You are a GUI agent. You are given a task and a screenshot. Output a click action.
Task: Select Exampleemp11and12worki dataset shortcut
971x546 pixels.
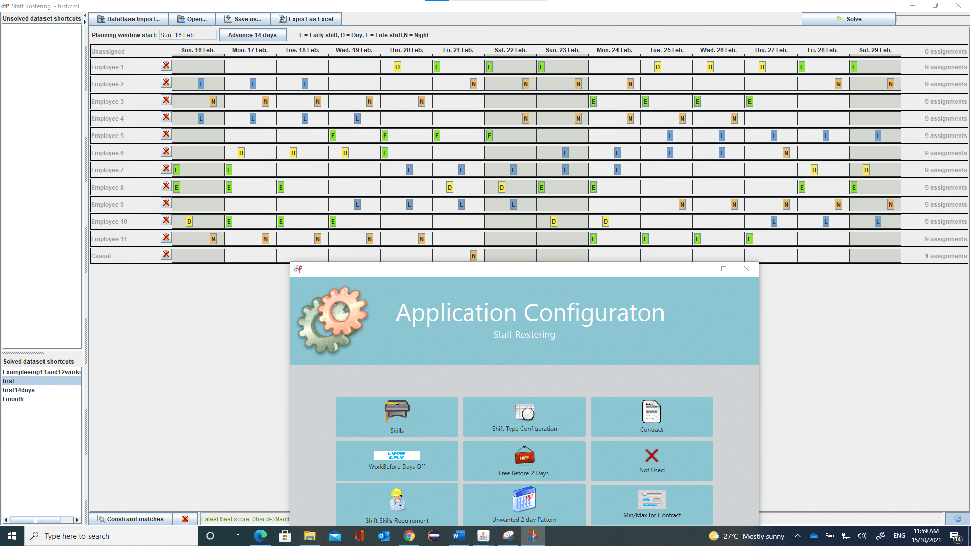(x=41, y=372)
